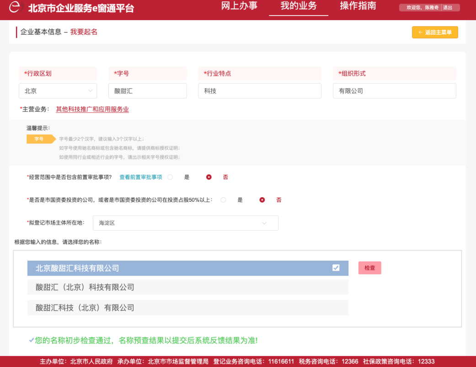Click the green check mark success icon

point(31,340)
